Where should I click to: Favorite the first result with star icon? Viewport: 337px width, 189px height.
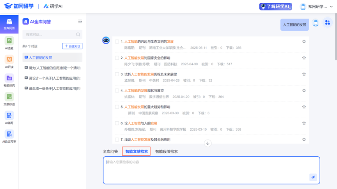tap(304, 42)
